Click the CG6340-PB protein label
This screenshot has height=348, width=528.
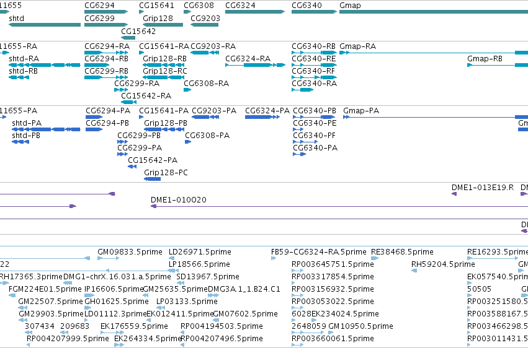(315, 110)
